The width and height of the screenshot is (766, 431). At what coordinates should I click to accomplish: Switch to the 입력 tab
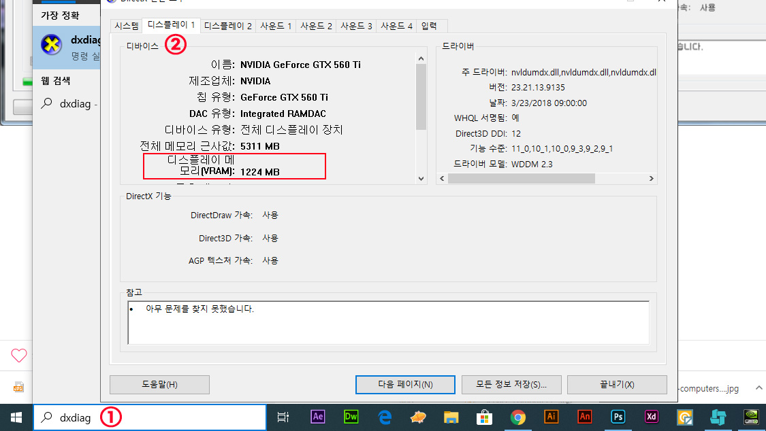pos(429,26)
